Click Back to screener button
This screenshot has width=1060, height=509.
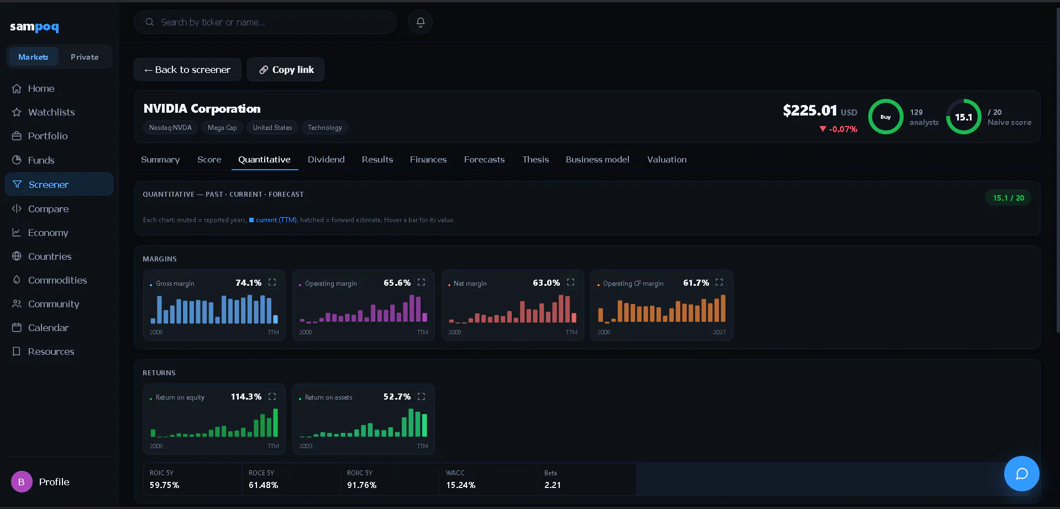187,70
